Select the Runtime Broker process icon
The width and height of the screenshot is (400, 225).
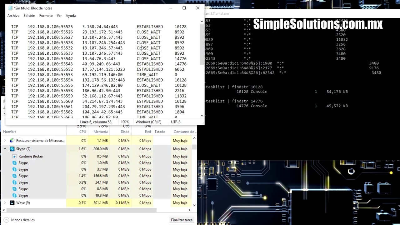click(x=14, y=156)
